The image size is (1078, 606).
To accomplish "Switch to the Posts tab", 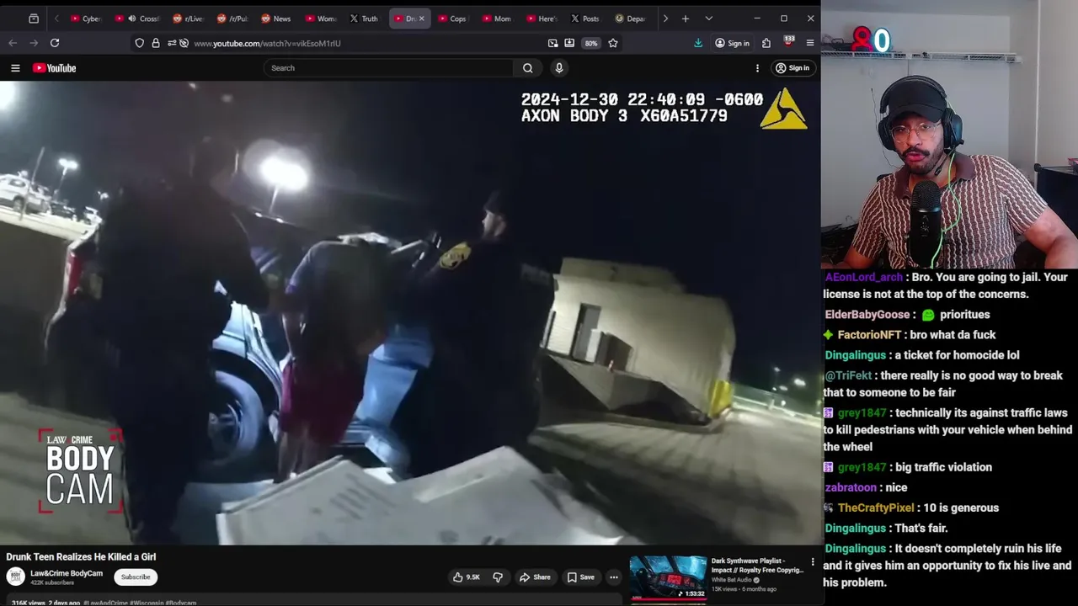I will pyautogui.click(x=585, y=19).
